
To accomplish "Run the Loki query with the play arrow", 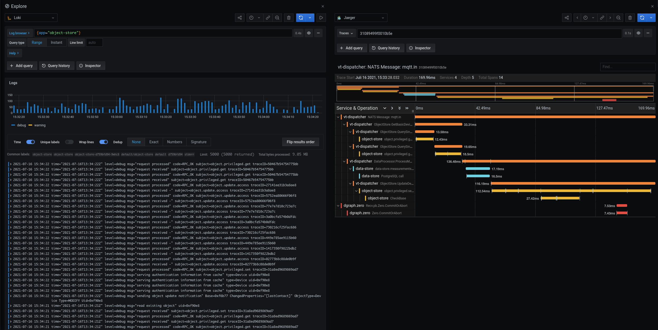I will 321,18.
